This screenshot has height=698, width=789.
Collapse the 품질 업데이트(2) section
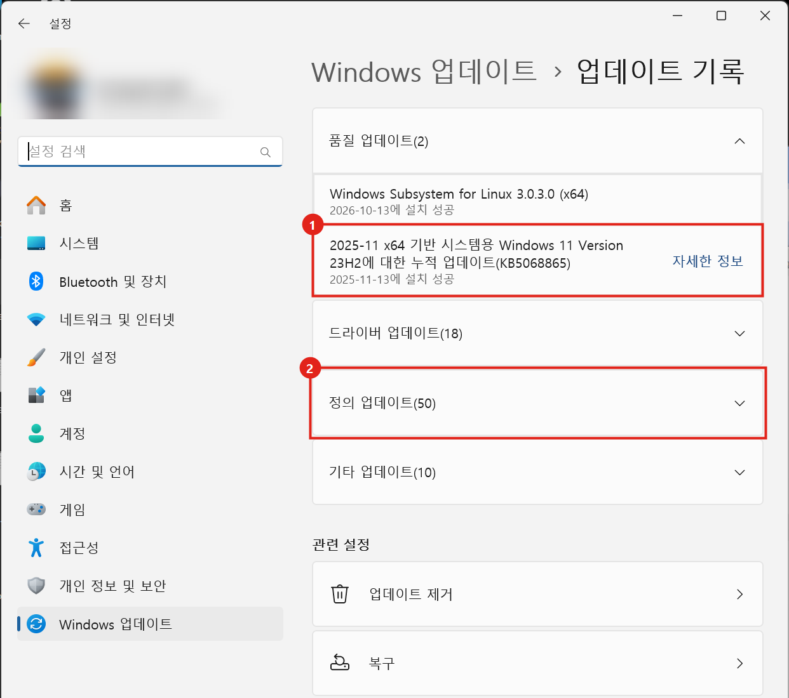coord(739,141)
